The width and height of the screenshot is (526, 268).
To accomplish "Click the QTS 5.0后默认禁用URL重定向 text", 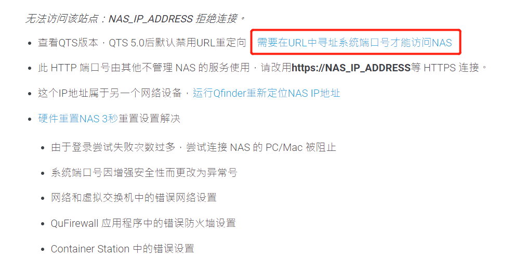I will (177, 43).
